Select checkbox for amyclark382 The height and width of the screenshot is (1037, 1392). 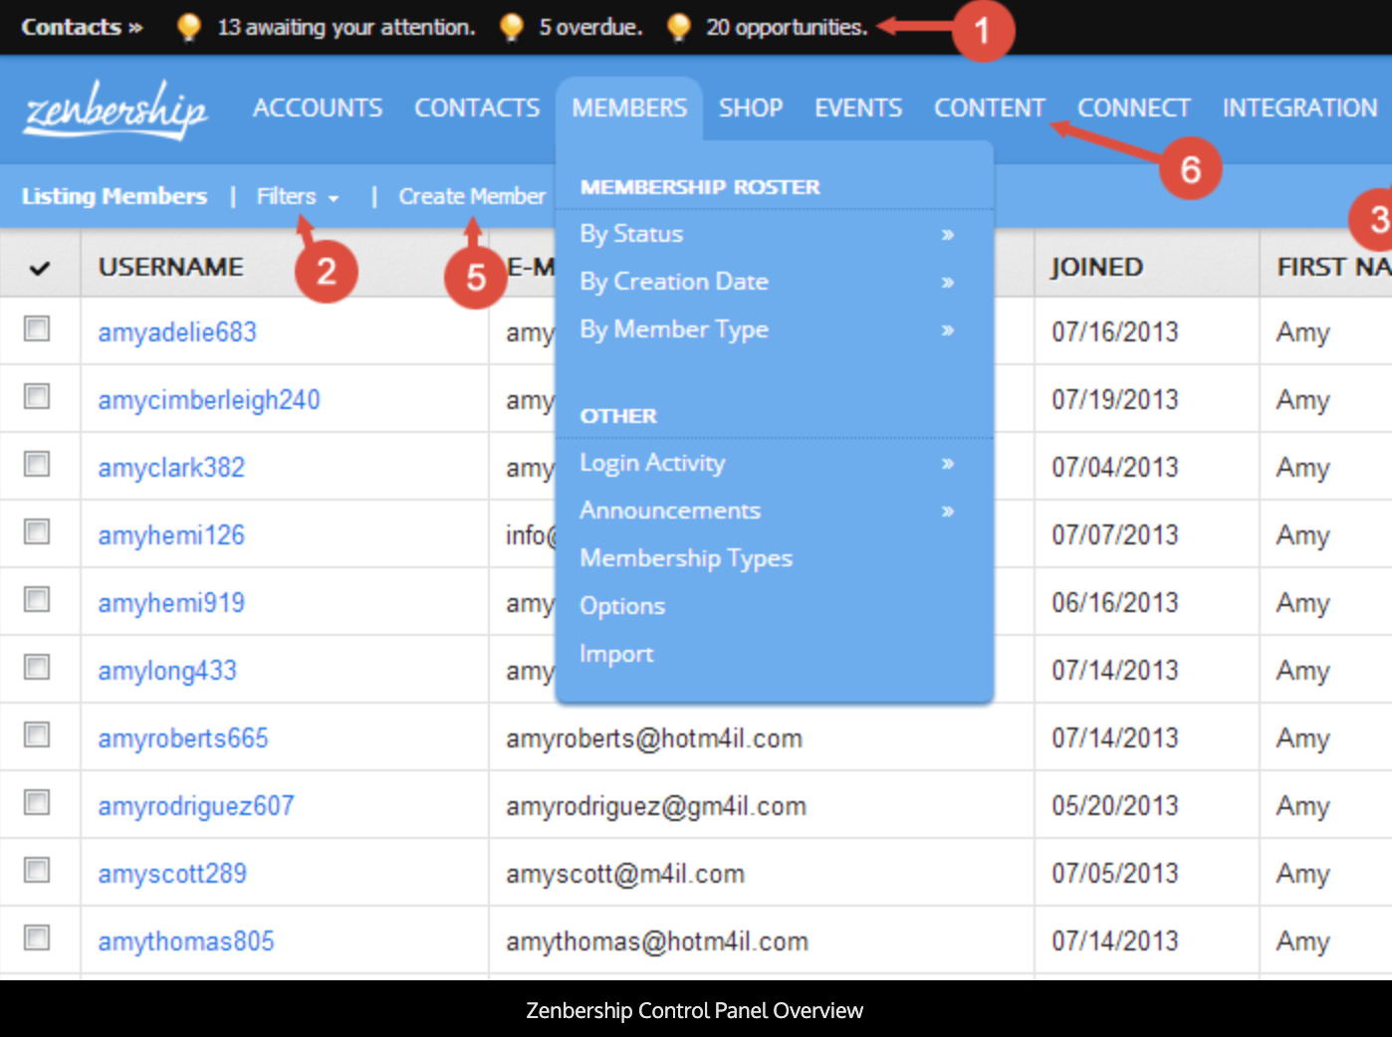[37, 464]
